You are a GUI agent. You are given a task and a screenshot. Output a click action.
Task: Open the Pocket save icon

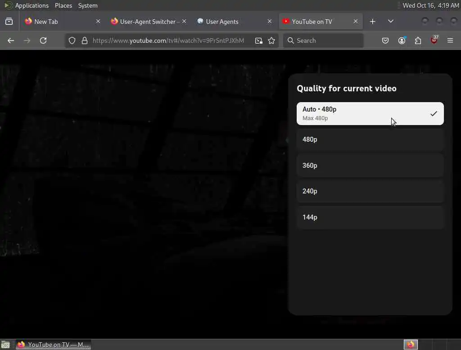(x=385, y=40)
